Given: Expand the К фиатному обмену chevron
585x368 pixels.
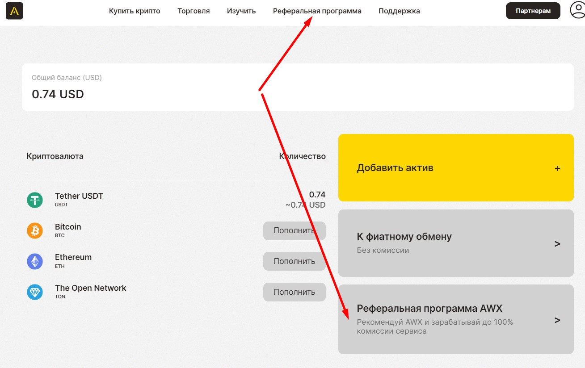Looking at the screenshot, I should click(x=557, y=244).
